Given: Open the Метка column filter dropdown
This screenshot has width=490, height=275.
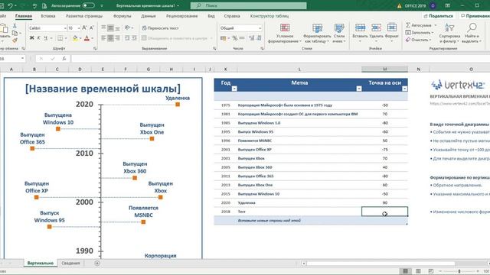Looking at the screenshot, I should tap(359, 89).
